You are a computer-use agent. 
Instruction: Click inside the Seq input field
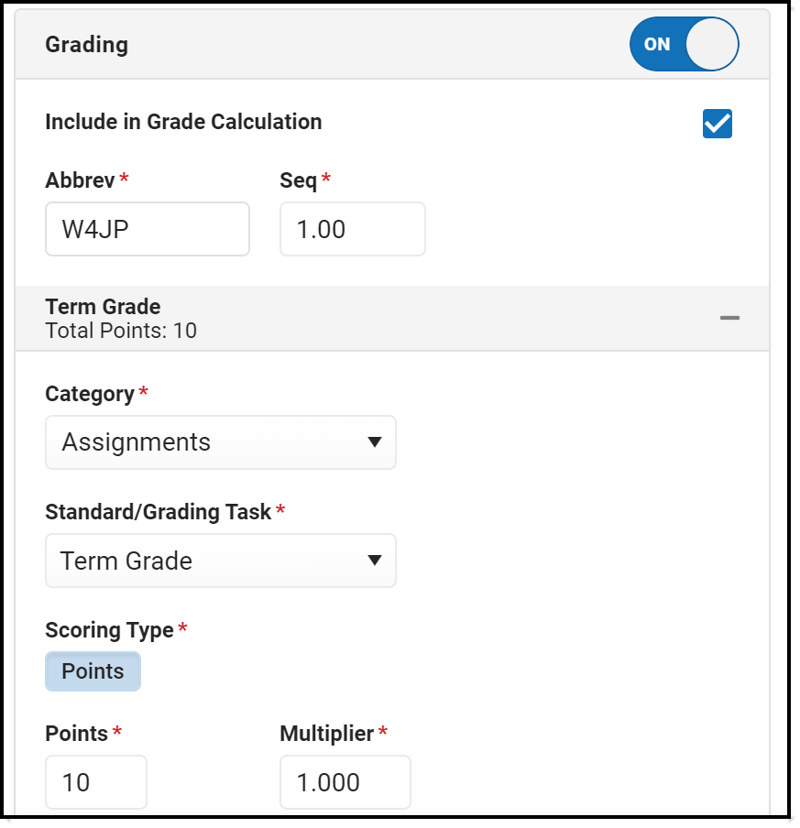click(353, 229)
